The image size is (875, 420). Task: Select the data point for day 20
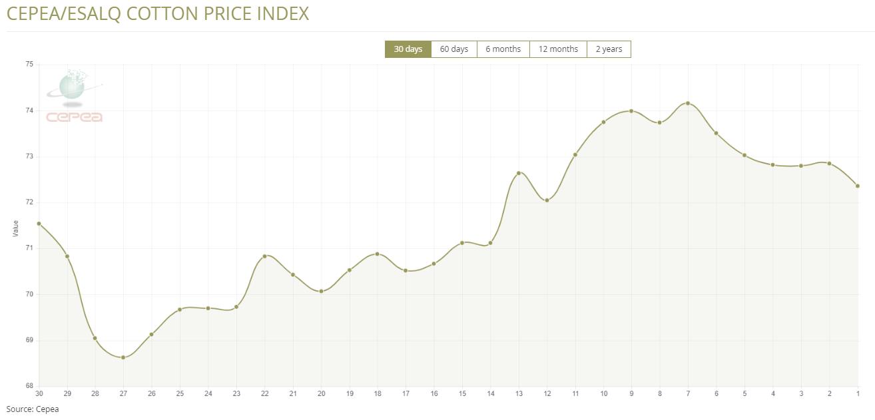pyautogui.click(x=321, y=292)
